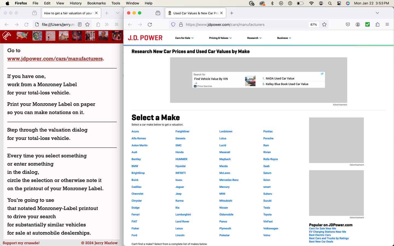Click the Statue of Liberty thumbnail icon
The height and width of the screenshot is (246, 394).
[x=37, y=36]
